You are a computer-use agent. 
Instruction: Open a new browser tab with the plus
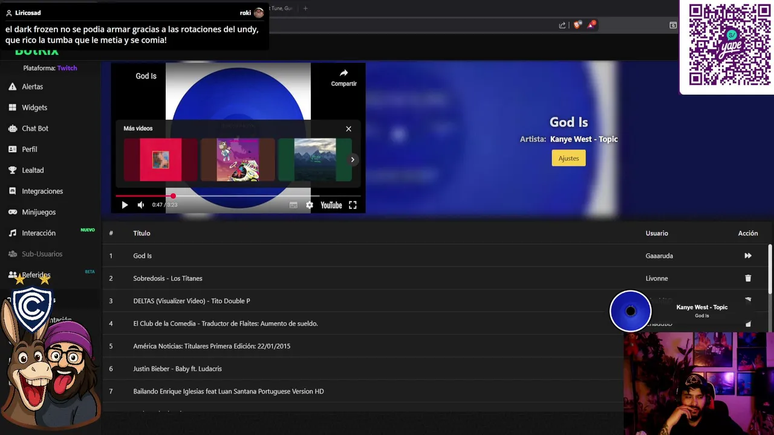click(305, 8)
